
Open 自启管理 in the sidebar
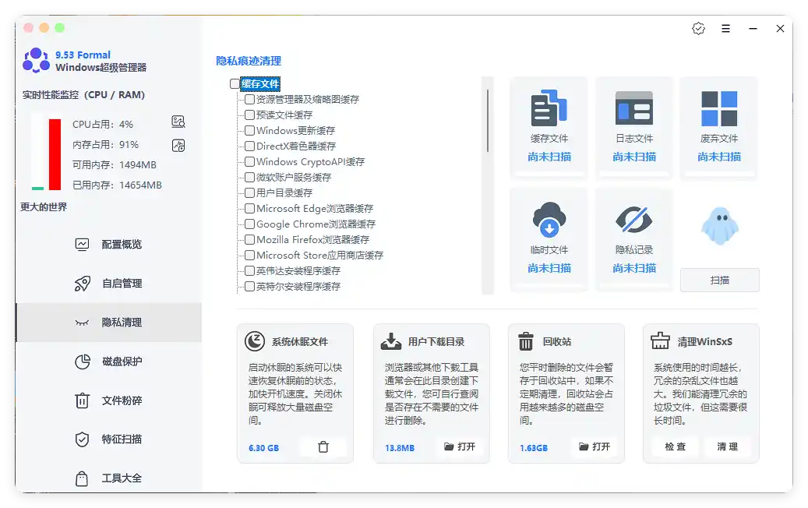tap(109, 284)
